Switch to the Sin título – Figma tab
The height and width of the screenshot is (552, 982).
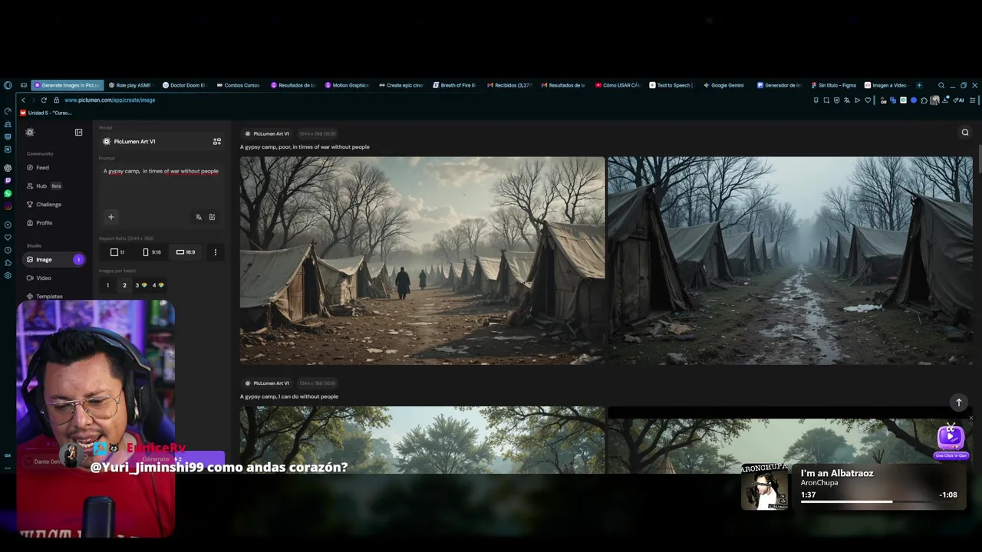tap(832, 85)
